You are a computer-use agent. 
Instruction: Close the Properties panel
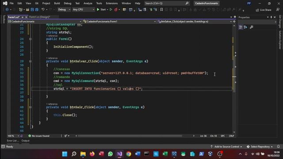click(x=275, y=17)
